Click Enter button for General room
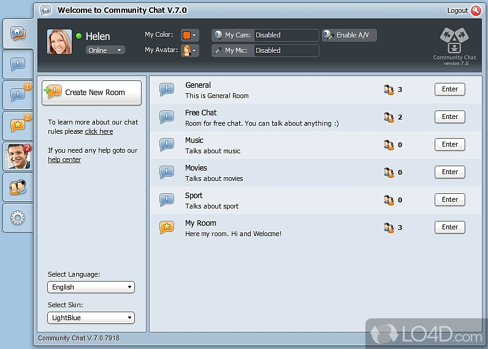This screenshot has width=488, height=349. [x=450, y=89]
